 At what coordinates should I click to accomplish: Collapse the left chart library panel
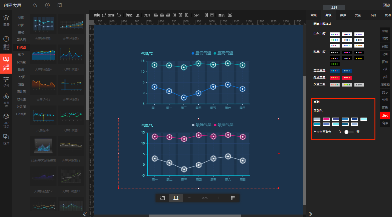point(85,214)
